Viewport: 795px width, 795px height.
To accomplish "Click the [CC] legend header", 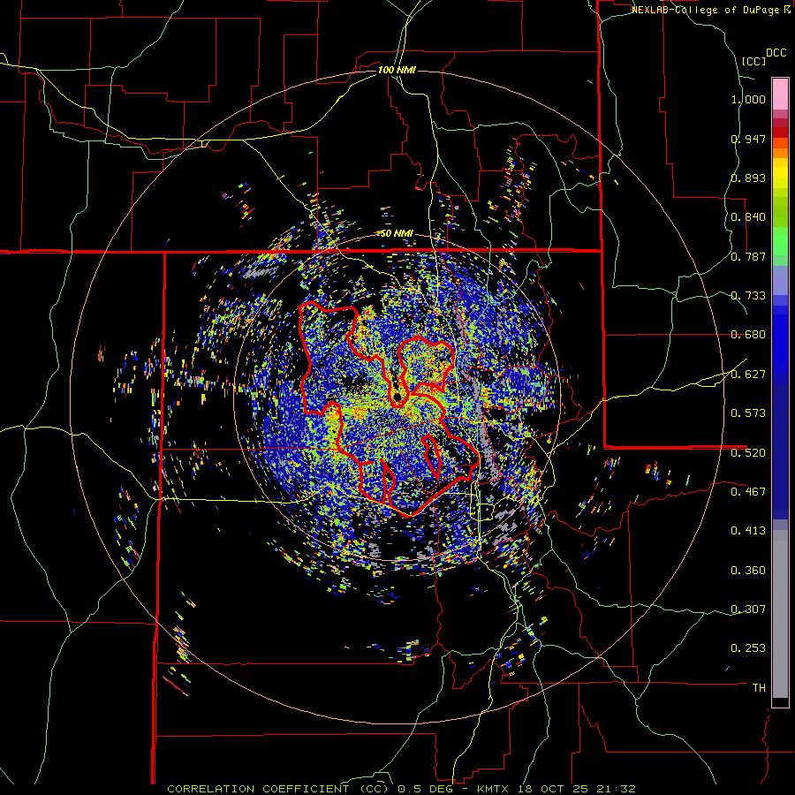I will tap(753, 61).
